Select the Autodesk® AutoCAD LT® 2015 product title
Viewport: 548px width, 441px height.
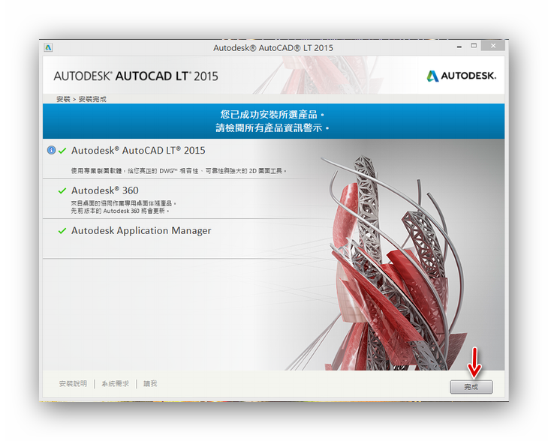(x=138, y=150)
